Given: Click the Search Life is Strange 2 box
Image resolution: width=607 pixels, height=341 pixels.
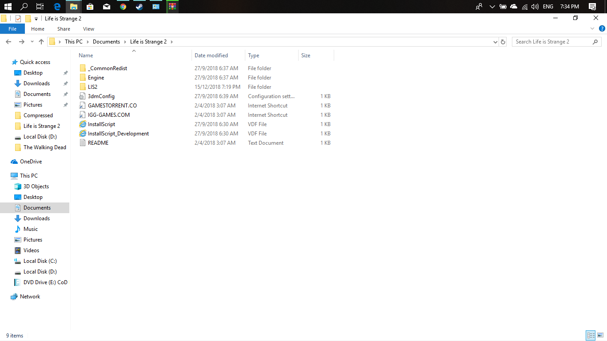Looking at the screenshot, I should pos(552,42).
